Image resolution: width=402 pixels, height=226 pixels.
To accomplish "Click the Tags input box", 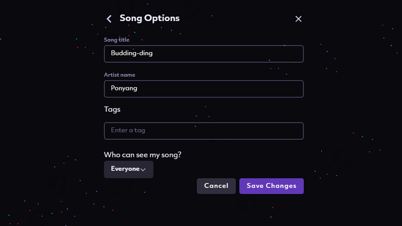I will point(204,131).
